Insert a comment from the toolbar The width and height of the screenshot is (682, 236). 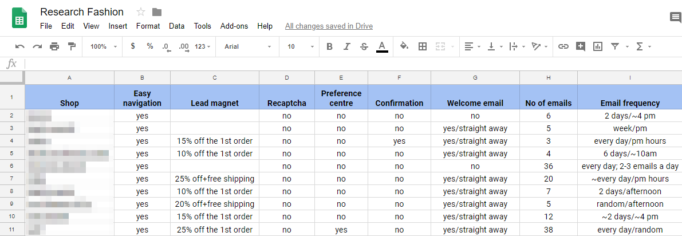[580, 46]
